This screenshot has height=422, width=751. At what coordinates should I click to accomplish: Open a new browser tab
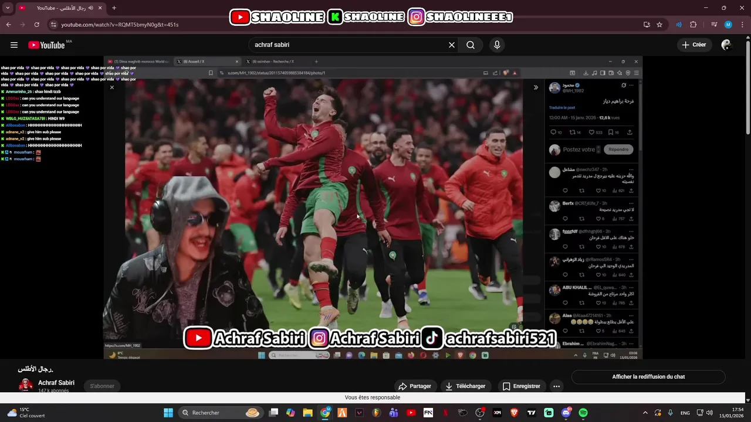114,8
